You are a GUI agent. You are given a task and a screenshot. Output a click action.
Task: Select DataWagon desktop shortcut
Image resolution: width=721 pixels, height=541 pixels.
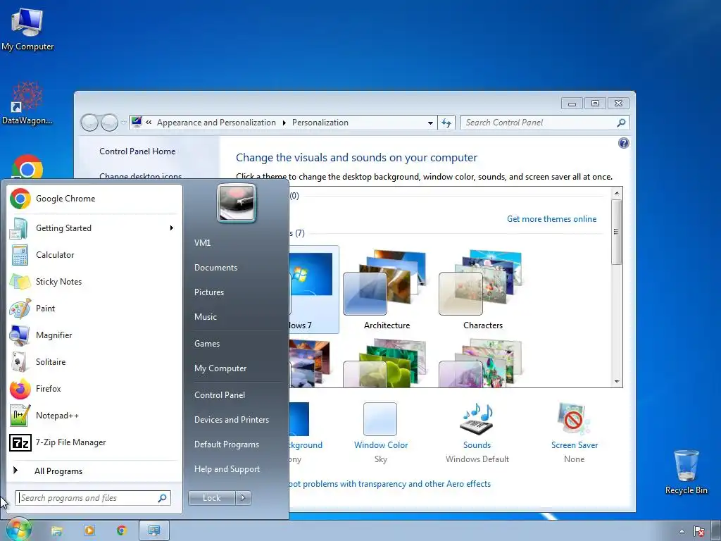point(27,103)
